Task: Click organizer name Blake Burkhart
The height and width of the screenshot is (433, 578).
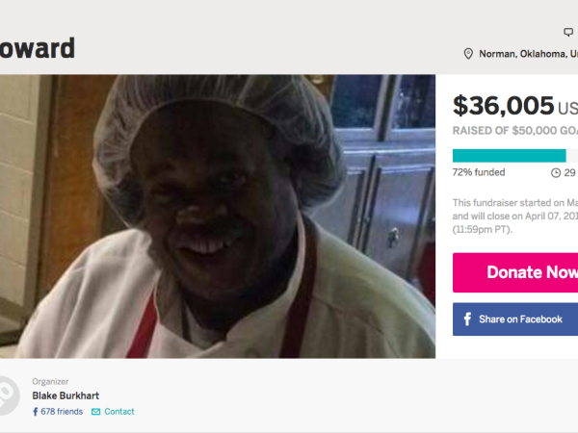Action: 66,395
